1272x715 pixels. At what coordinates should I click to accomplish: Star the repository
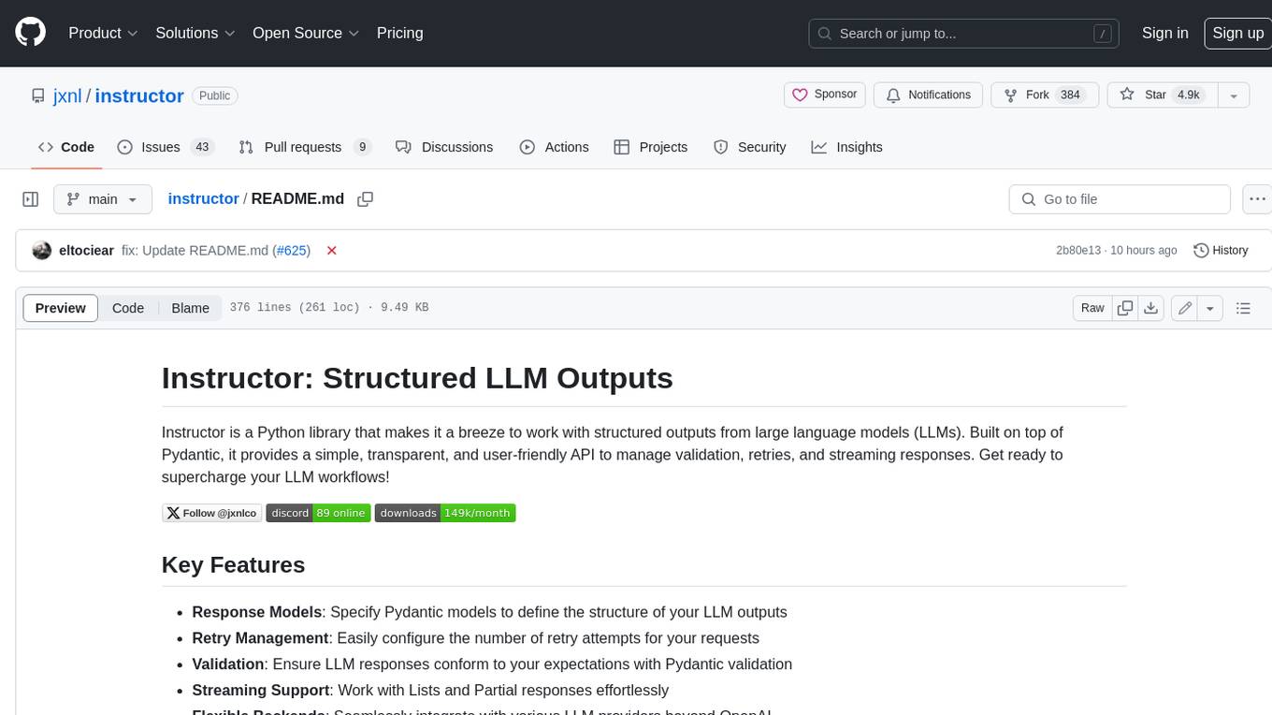point(1161,95)
